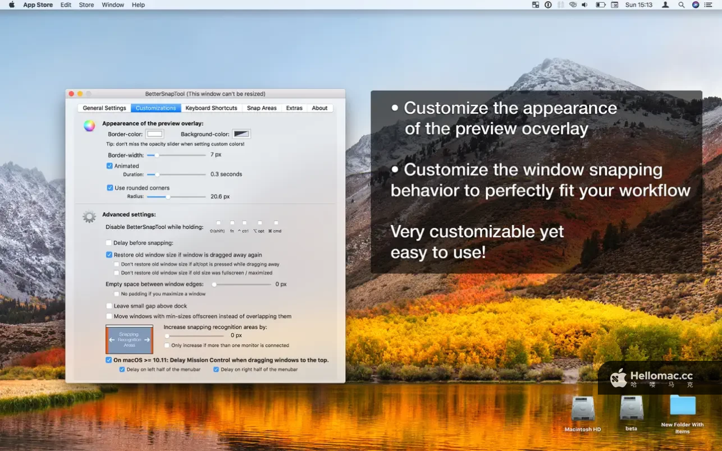Toggle Use rounded corners checkbox
Screen dimensions: 722x451
(109, 188)
